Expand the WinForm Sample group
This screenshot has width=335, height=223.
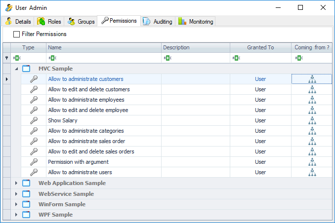pos(16,204)
